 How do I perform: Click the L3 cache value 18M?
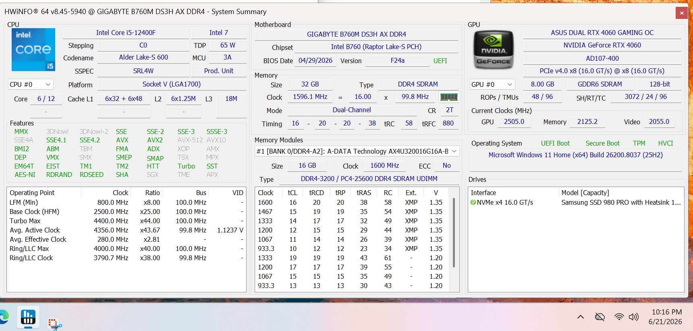pos(231,99)
